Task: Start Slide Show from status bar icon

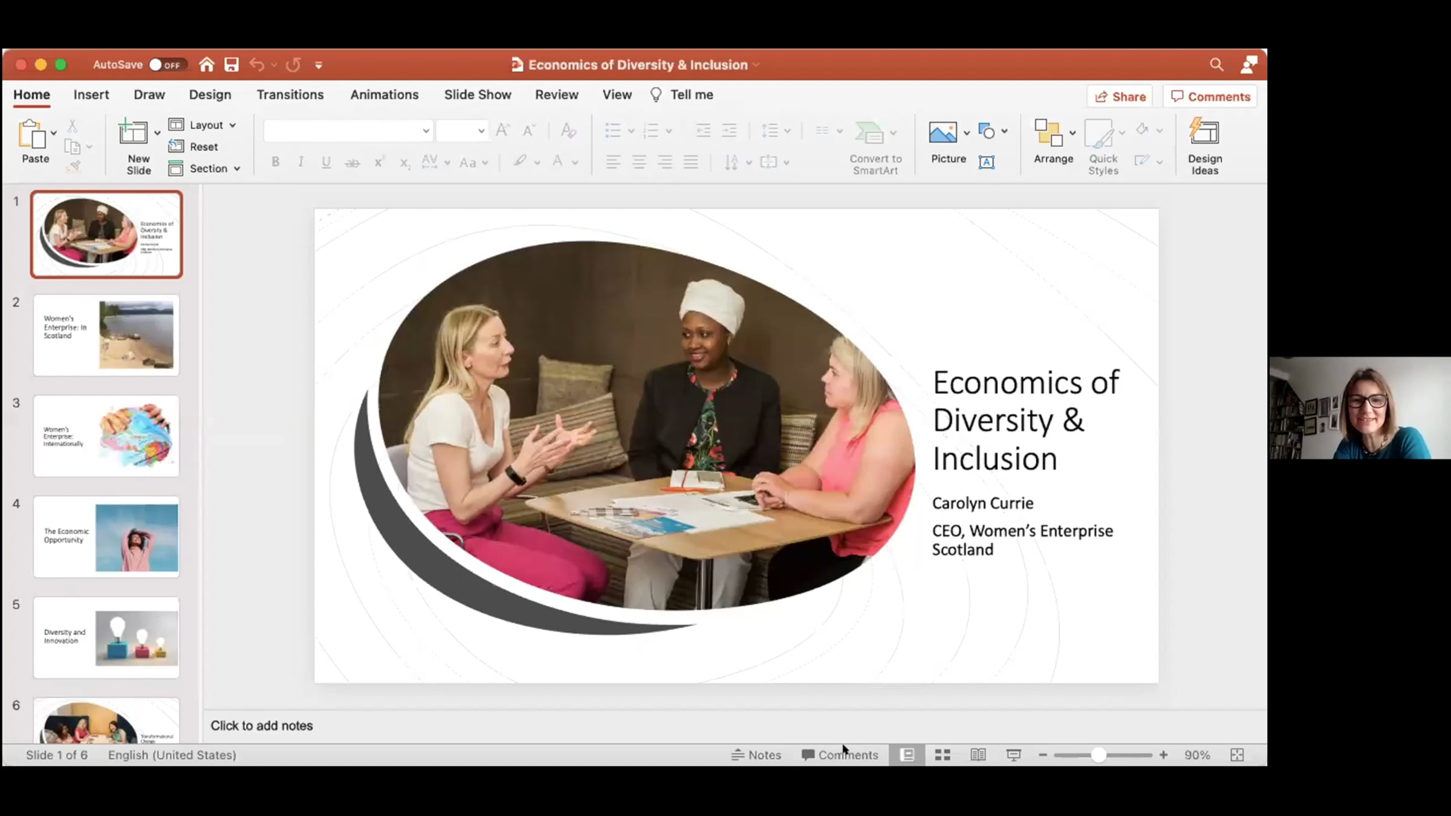Action: [1013, 755]
